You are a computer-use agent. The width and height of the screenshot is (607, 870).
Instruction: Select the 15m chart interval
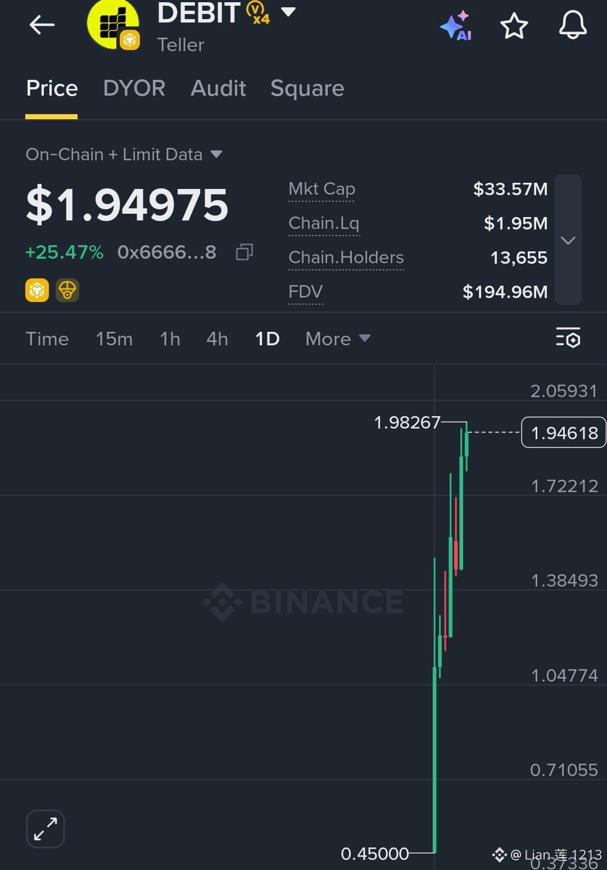(x=114, y=339)
